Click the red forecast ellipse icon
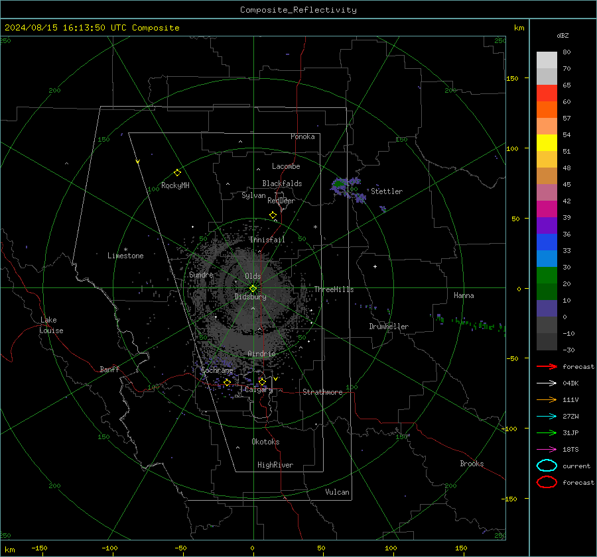The height and width of the screenshot is (557, 597). (x=547, y=482)
